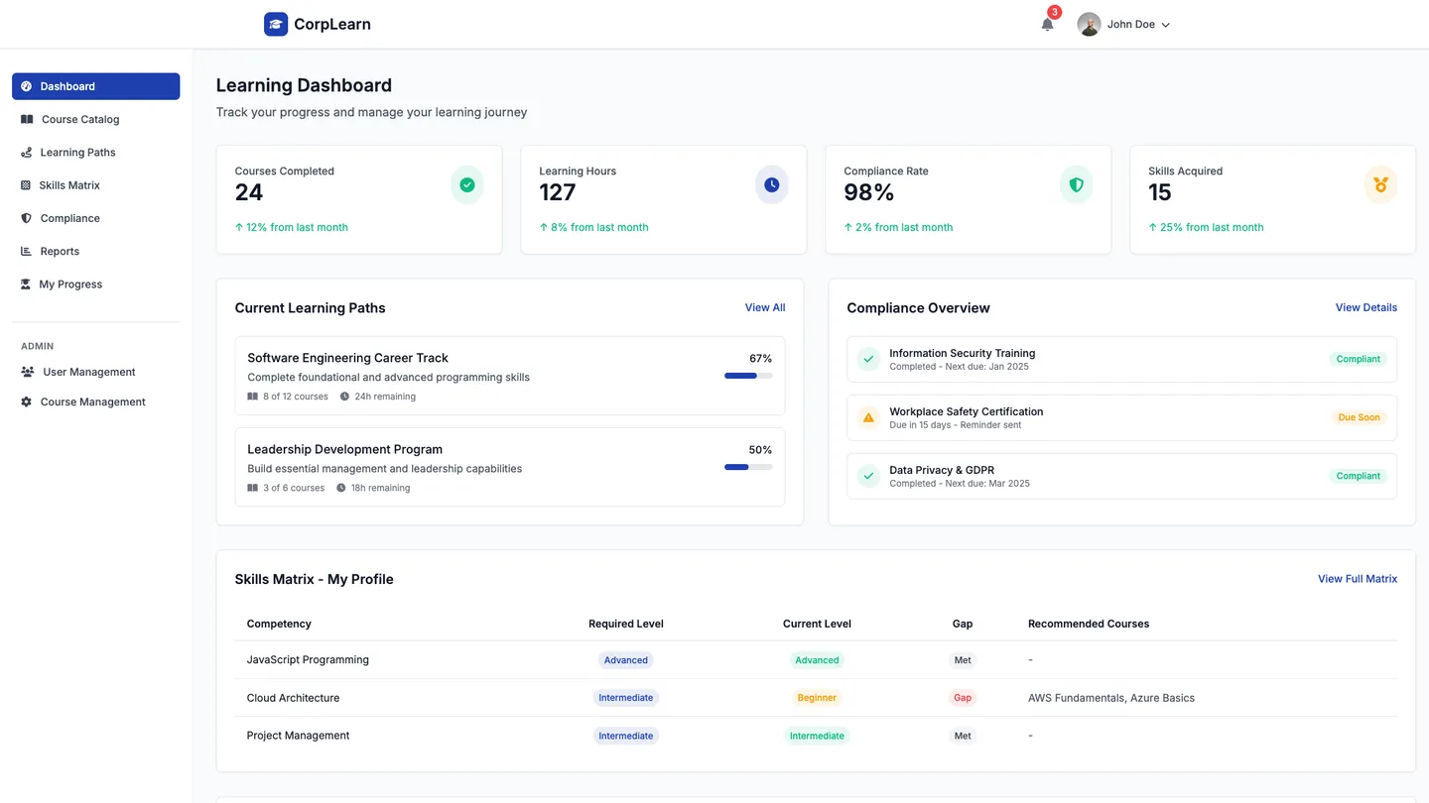Screen dimensions: 1429x803
Task: Click the Skills Acquired medal icon
Action: click(x=1380, y=185)
